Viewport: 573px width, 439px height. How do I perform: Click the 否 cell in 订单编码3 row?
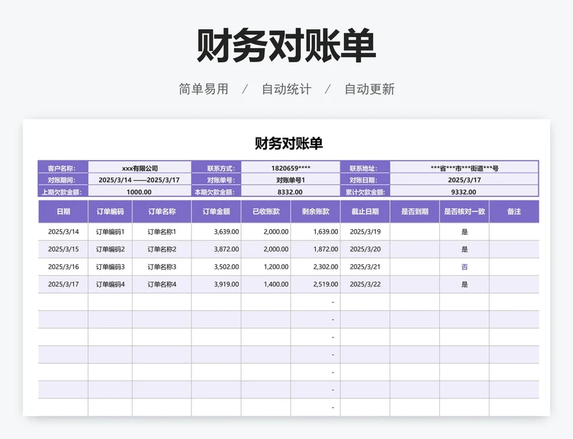tap(464, 267)
